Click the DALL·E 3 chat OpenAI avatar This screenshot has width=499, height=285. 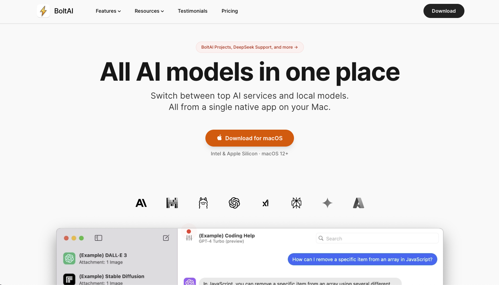click(x=70, y=258)
